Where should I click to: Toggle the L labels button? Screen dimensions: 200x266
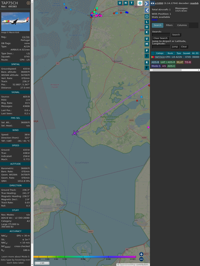(x=147, y=22)
